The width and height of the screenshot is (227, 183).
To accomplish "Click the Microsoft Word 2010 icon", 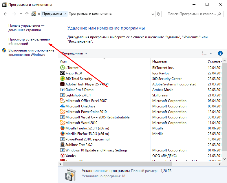I will click(x=63, y=123).
